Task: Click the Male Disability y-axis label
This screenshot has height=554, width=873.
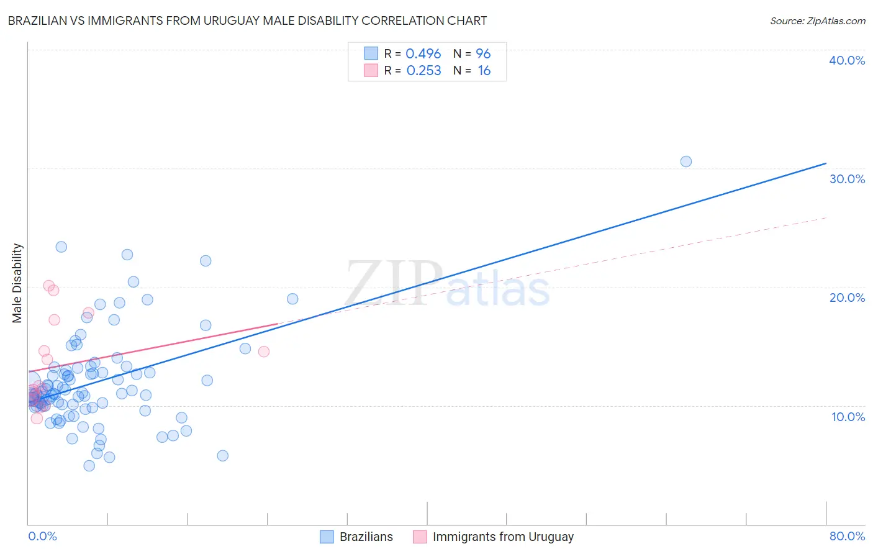Action: coord(17,283)
